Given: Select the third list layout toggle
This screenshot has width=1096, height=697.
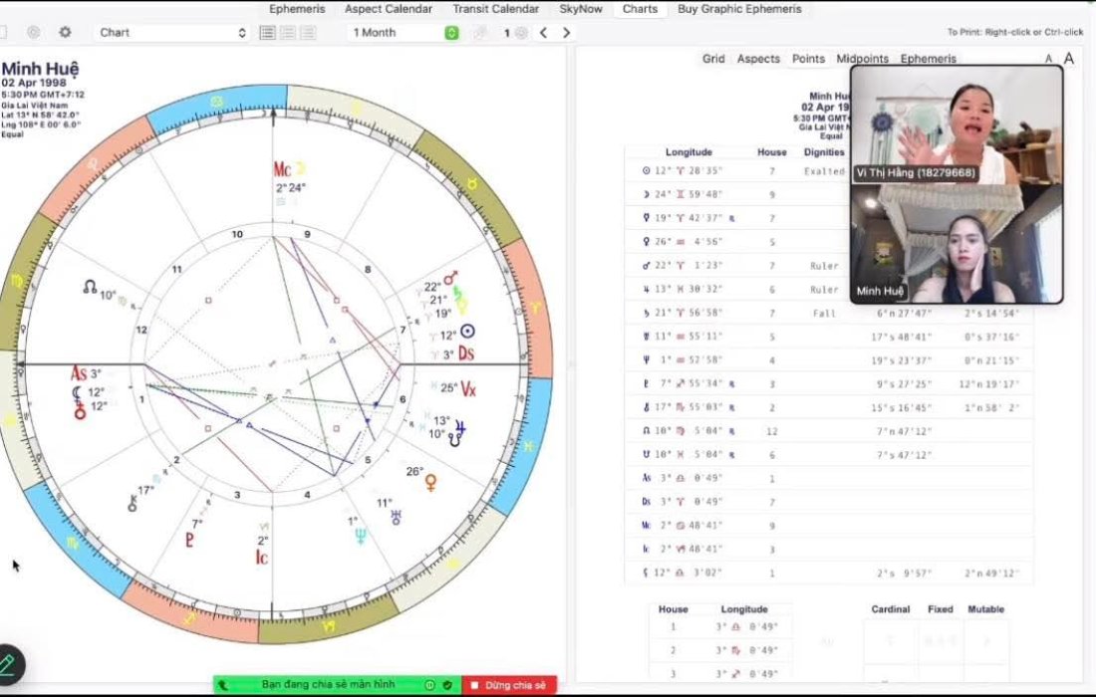Looking at the screenshot, I should point(307,33).
